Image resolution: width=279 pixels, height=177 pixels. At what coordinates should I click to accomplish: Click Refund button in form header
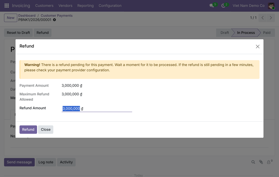pyautogui.click(x=43, y=33)
